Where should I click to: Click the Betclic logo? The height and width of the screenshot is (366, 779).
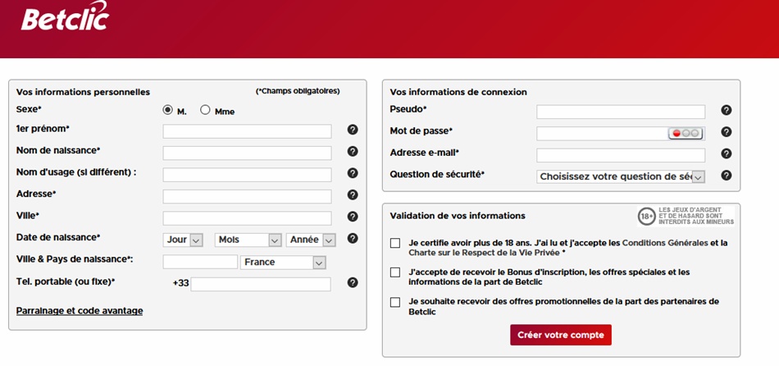(x=65, y=16)
